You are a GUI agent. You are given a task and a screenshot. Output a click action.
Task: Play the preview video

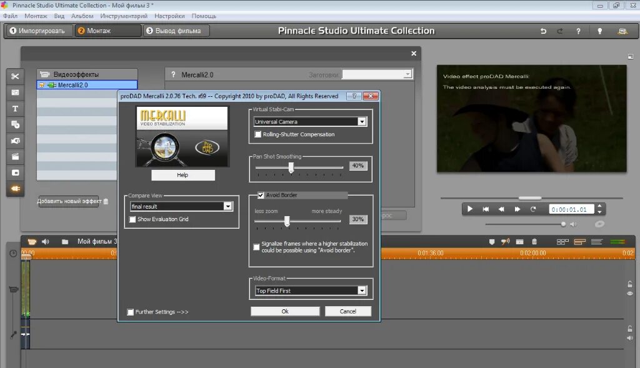point(470,209)
